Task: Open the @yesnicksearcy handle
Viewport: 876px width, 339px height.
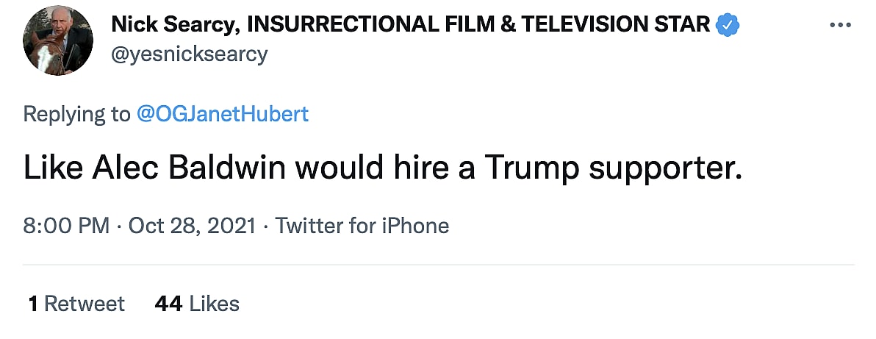Action: point(189,54)
